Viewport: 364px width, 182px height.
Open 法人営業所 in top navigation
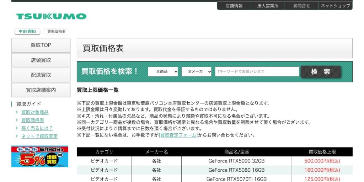point(268,6)
